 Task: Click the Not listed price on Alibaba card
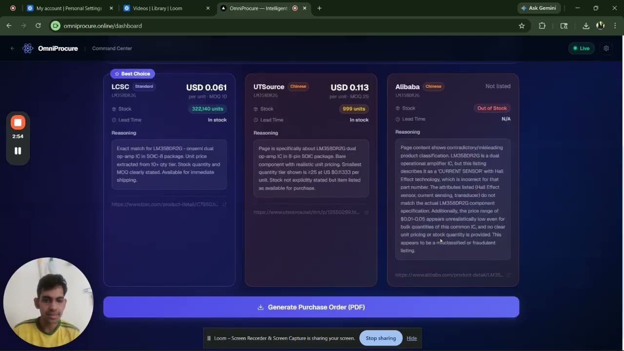coord(498,86)
